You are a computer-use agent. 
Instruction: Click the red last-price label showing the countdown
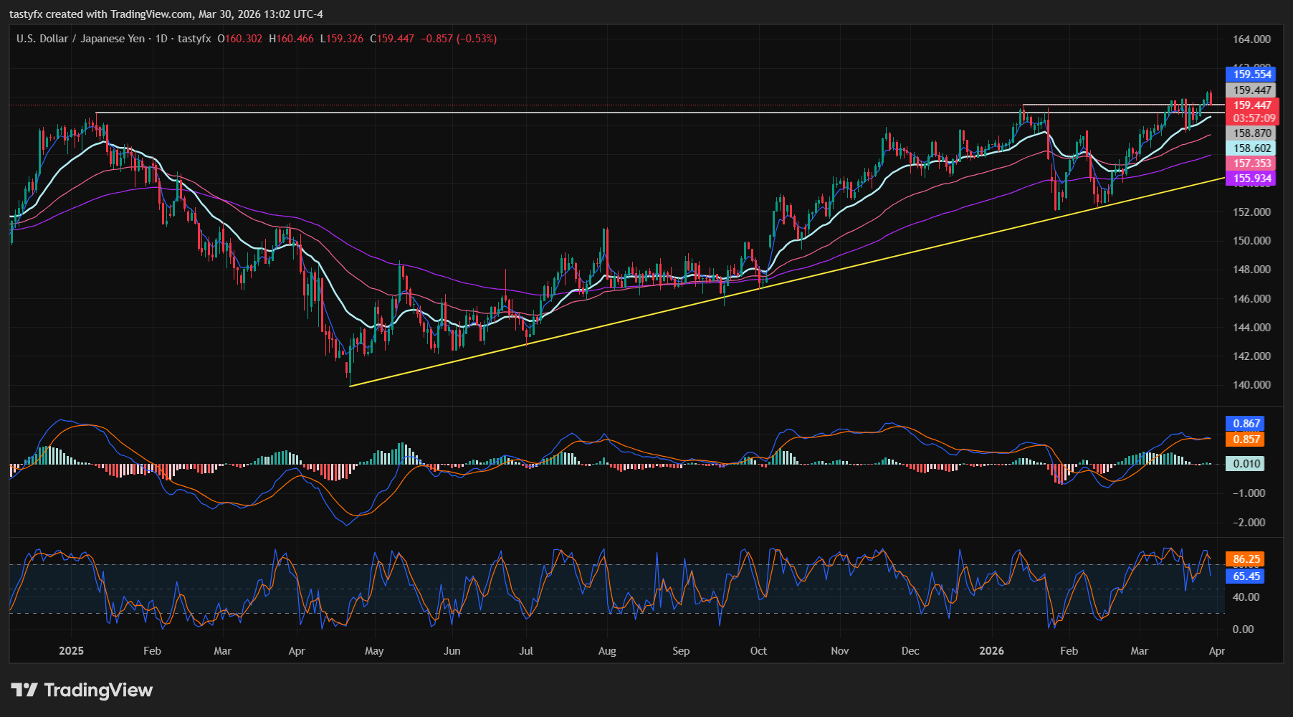pos(1252,112)
